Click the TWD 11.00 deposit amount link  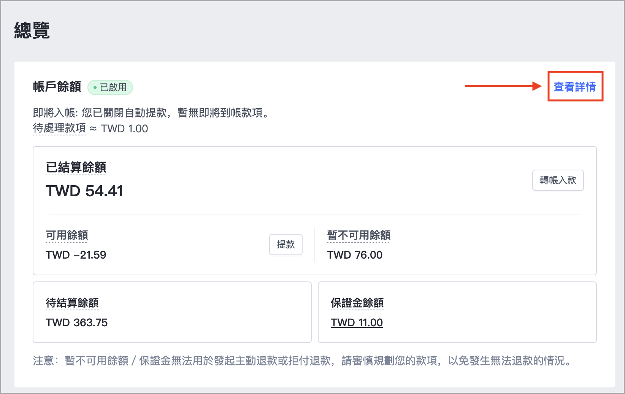point(357,323)
